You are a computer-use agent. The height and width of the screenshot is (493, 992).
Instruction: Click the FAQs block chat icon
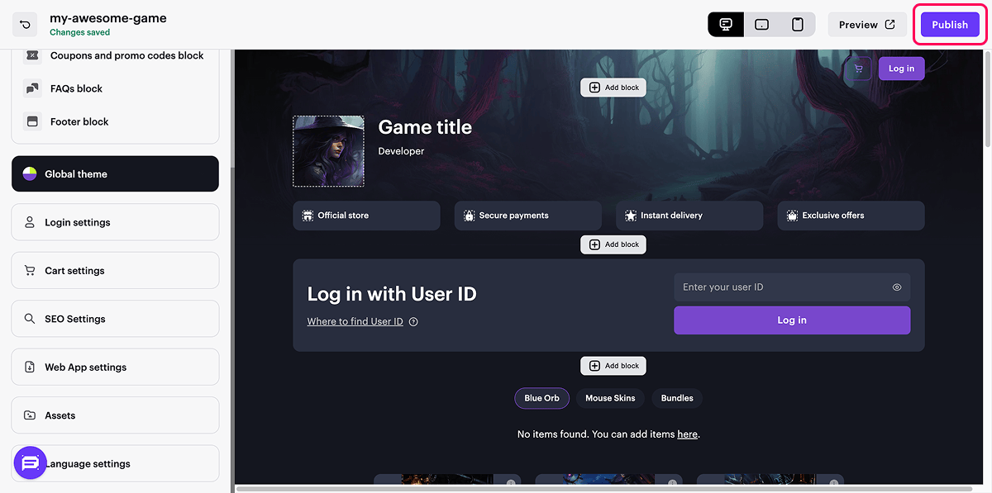(x=32, y=88)
